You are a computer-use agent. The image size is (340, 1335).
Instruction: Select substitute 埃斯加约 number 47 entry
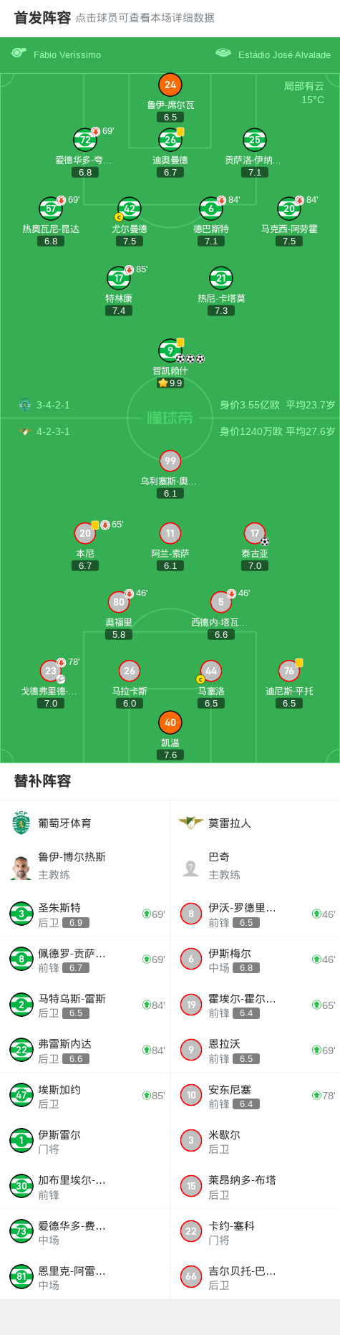85,1096
